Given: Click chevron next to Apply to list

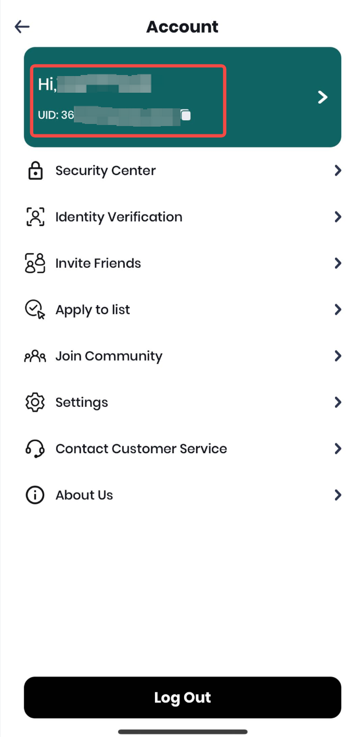Looking at the screenshot, I should coord(338,310).
